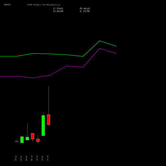Click the open value O: 26.60

58,11
